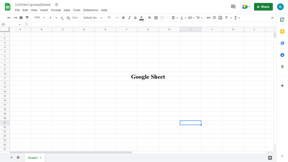Increase decimal places

point(68,18)
